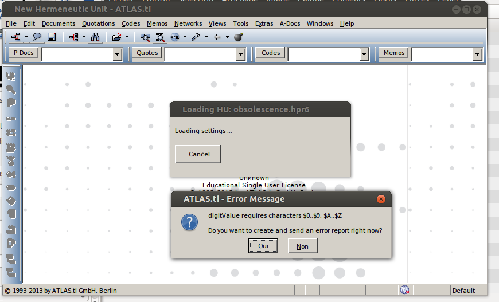The image size is (499, 302).
Task: Open the Memos manager button
Action: (394, 53)
